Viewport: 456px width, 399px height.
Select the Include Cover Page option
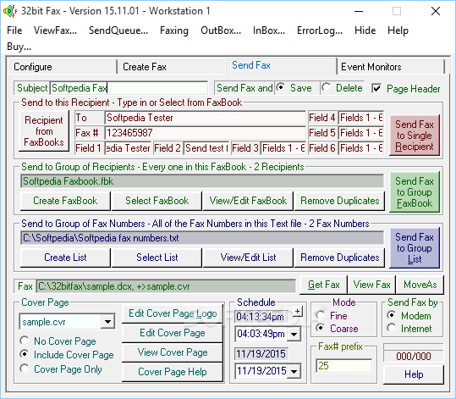tap(67, 355)
